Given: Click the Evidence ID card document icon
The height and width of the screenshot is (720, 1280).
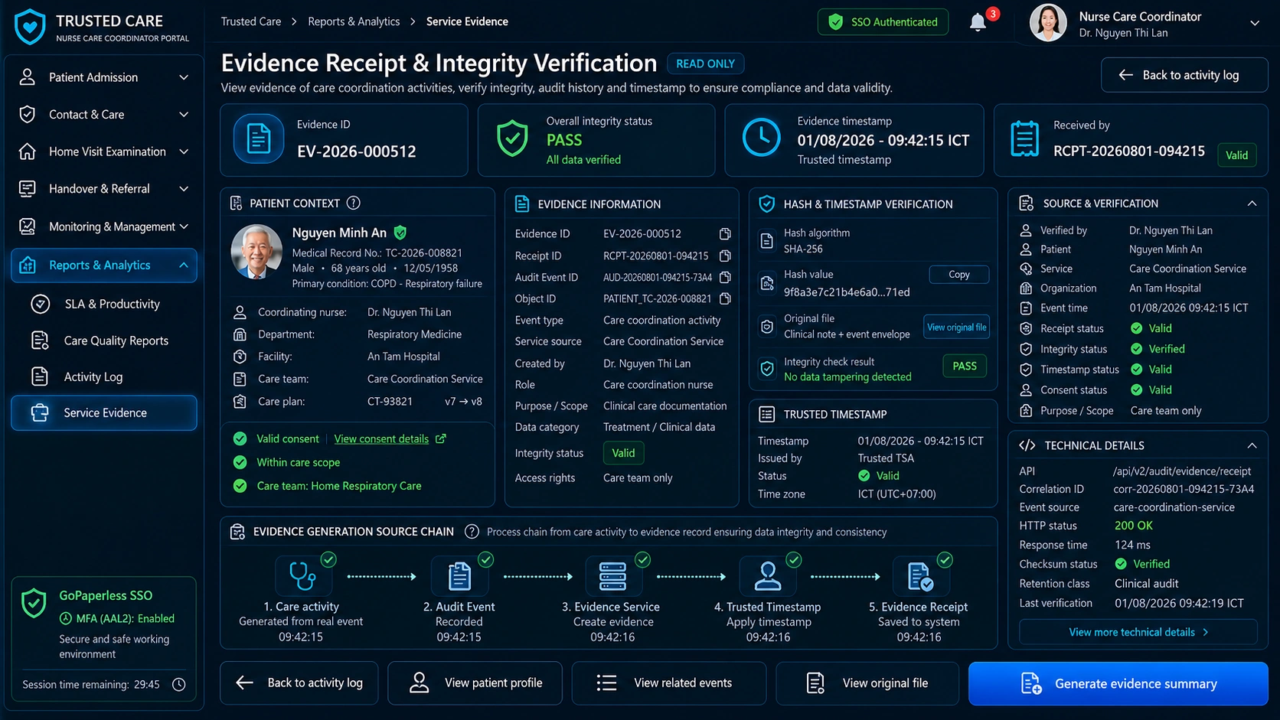Looking at the screenshot, I should point(259,138).
